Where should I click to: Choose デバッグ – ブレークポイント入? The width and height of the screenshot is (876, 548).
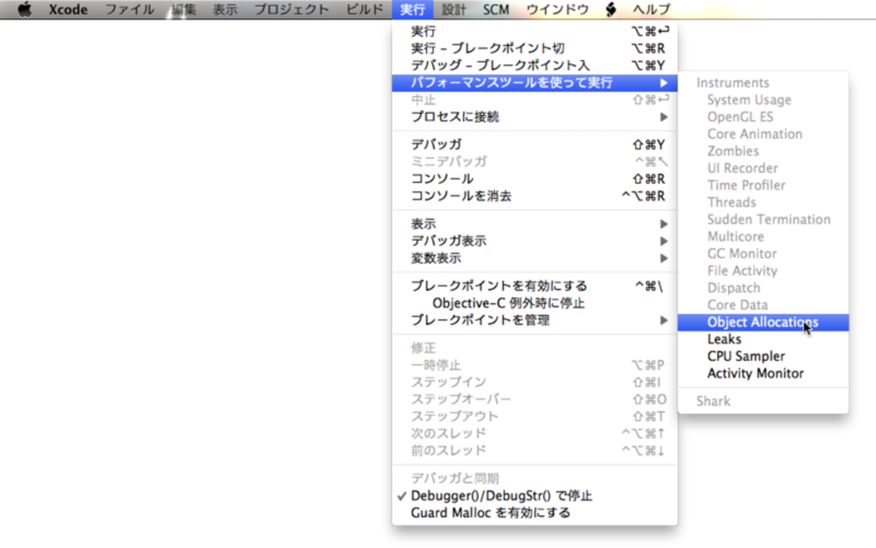[535, 65]
